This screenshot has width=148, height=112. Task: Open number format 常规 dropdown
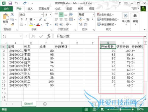click(x=93, y=15)
